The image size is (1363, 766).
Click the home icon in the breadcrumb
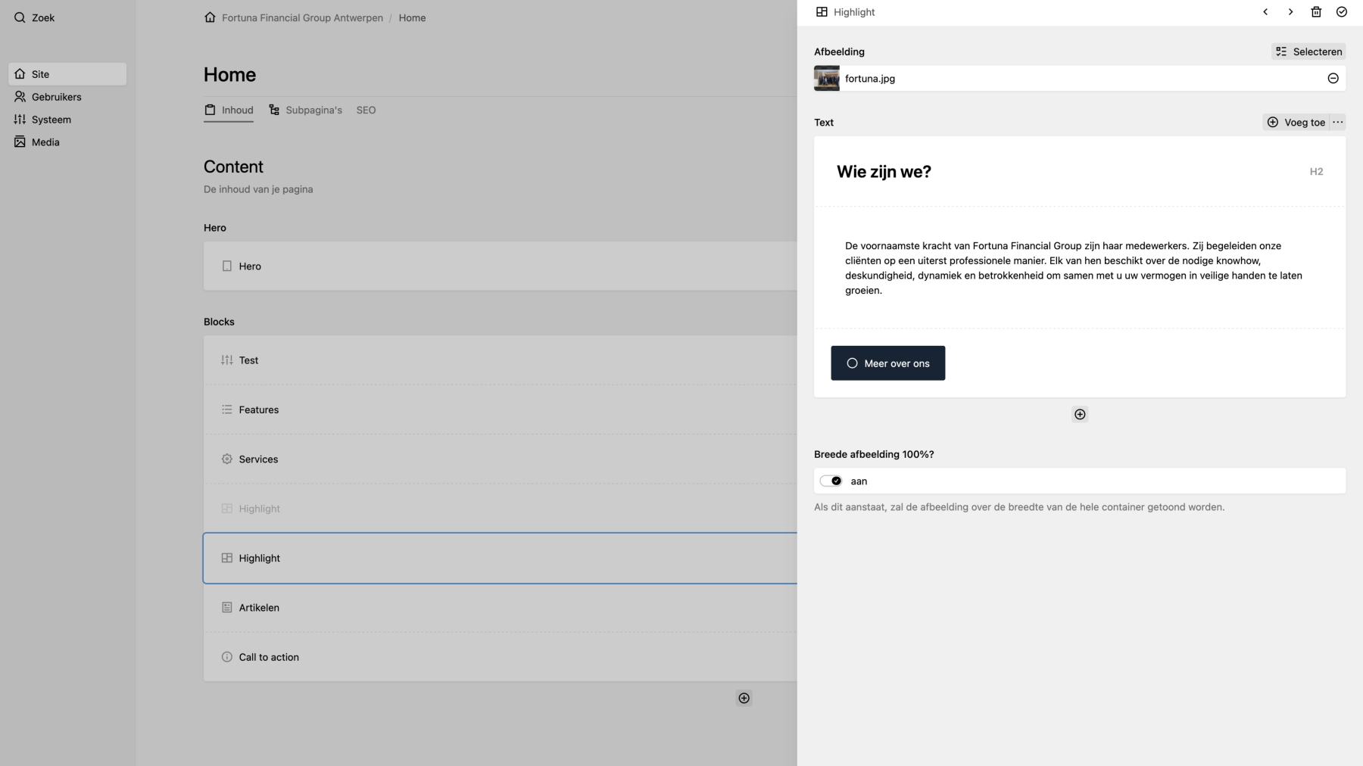click(210, 17)
